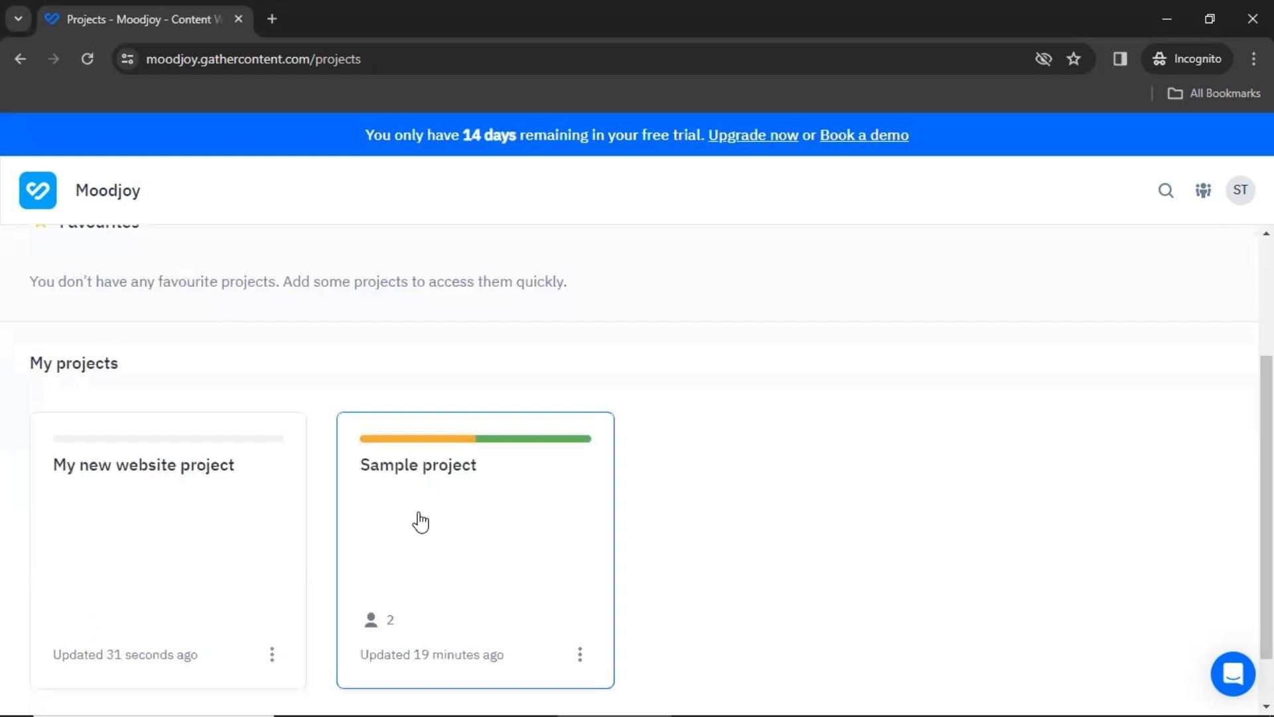Image resolution: width=1274 pixels, height=717 pixels.
Task: Reload the current page
Action: pyautogui.click(x=87, y=59)
